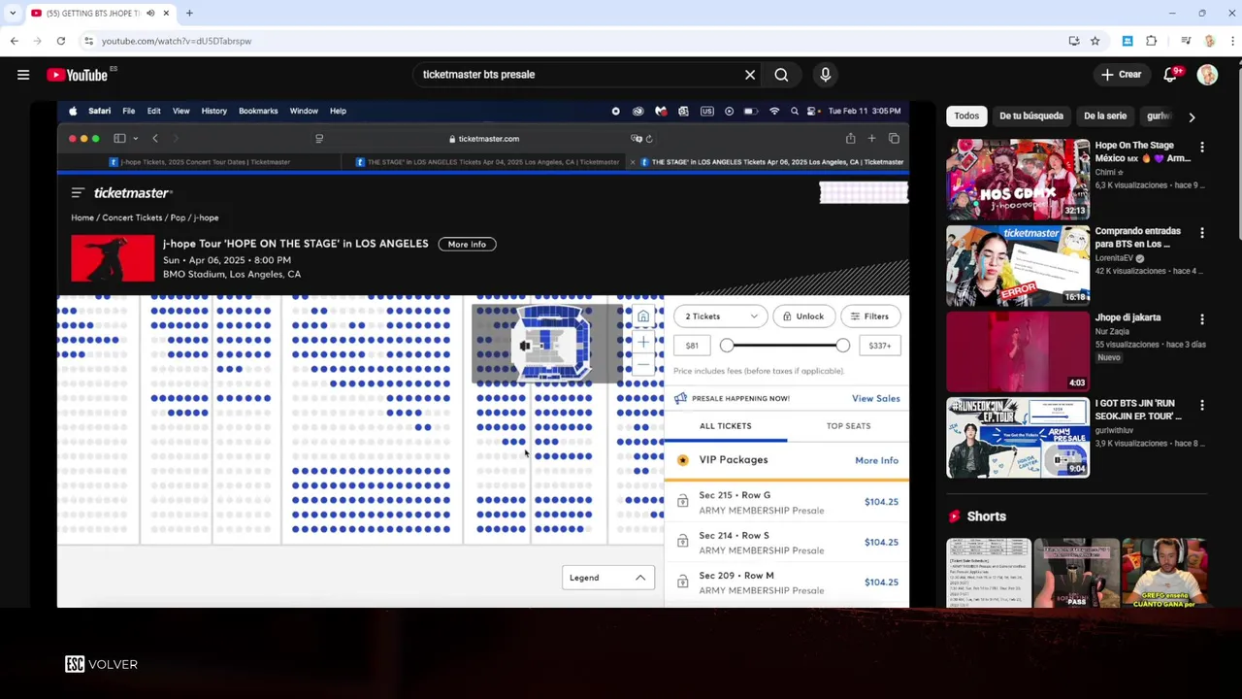Select the Todos chip
Viewport: 1242px width, 699px height.
coord(966,116)
